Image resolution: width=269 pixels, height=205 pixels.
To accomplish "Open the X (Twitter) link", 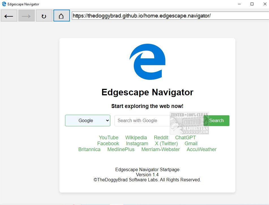I will click(166, 144).
